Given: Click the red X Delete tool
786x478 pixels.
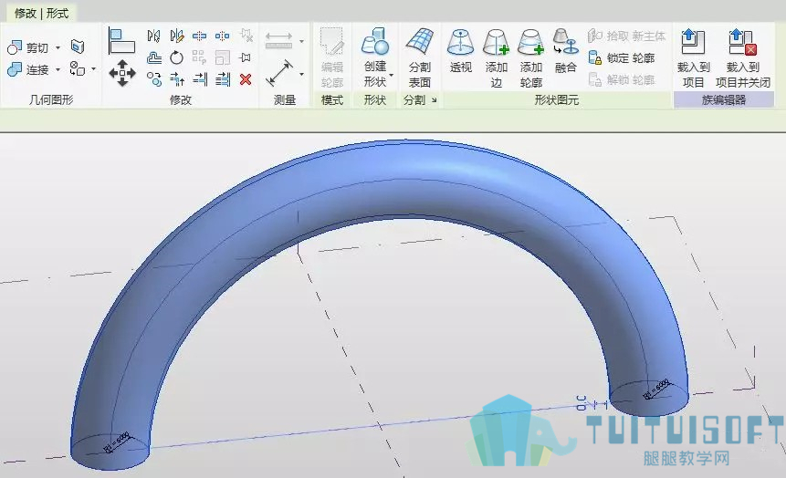Looking at the screenshot, I should click(x=246, y=79).
